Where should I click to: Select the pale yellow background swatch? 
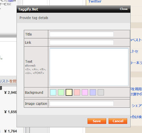69,92
